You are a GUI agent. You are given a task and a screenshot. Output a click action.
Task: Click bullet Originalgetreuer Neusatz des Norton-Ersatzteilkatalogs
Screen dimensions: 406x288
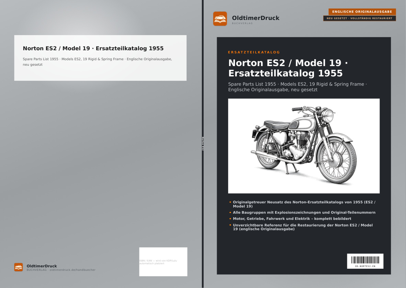(304, 204)
